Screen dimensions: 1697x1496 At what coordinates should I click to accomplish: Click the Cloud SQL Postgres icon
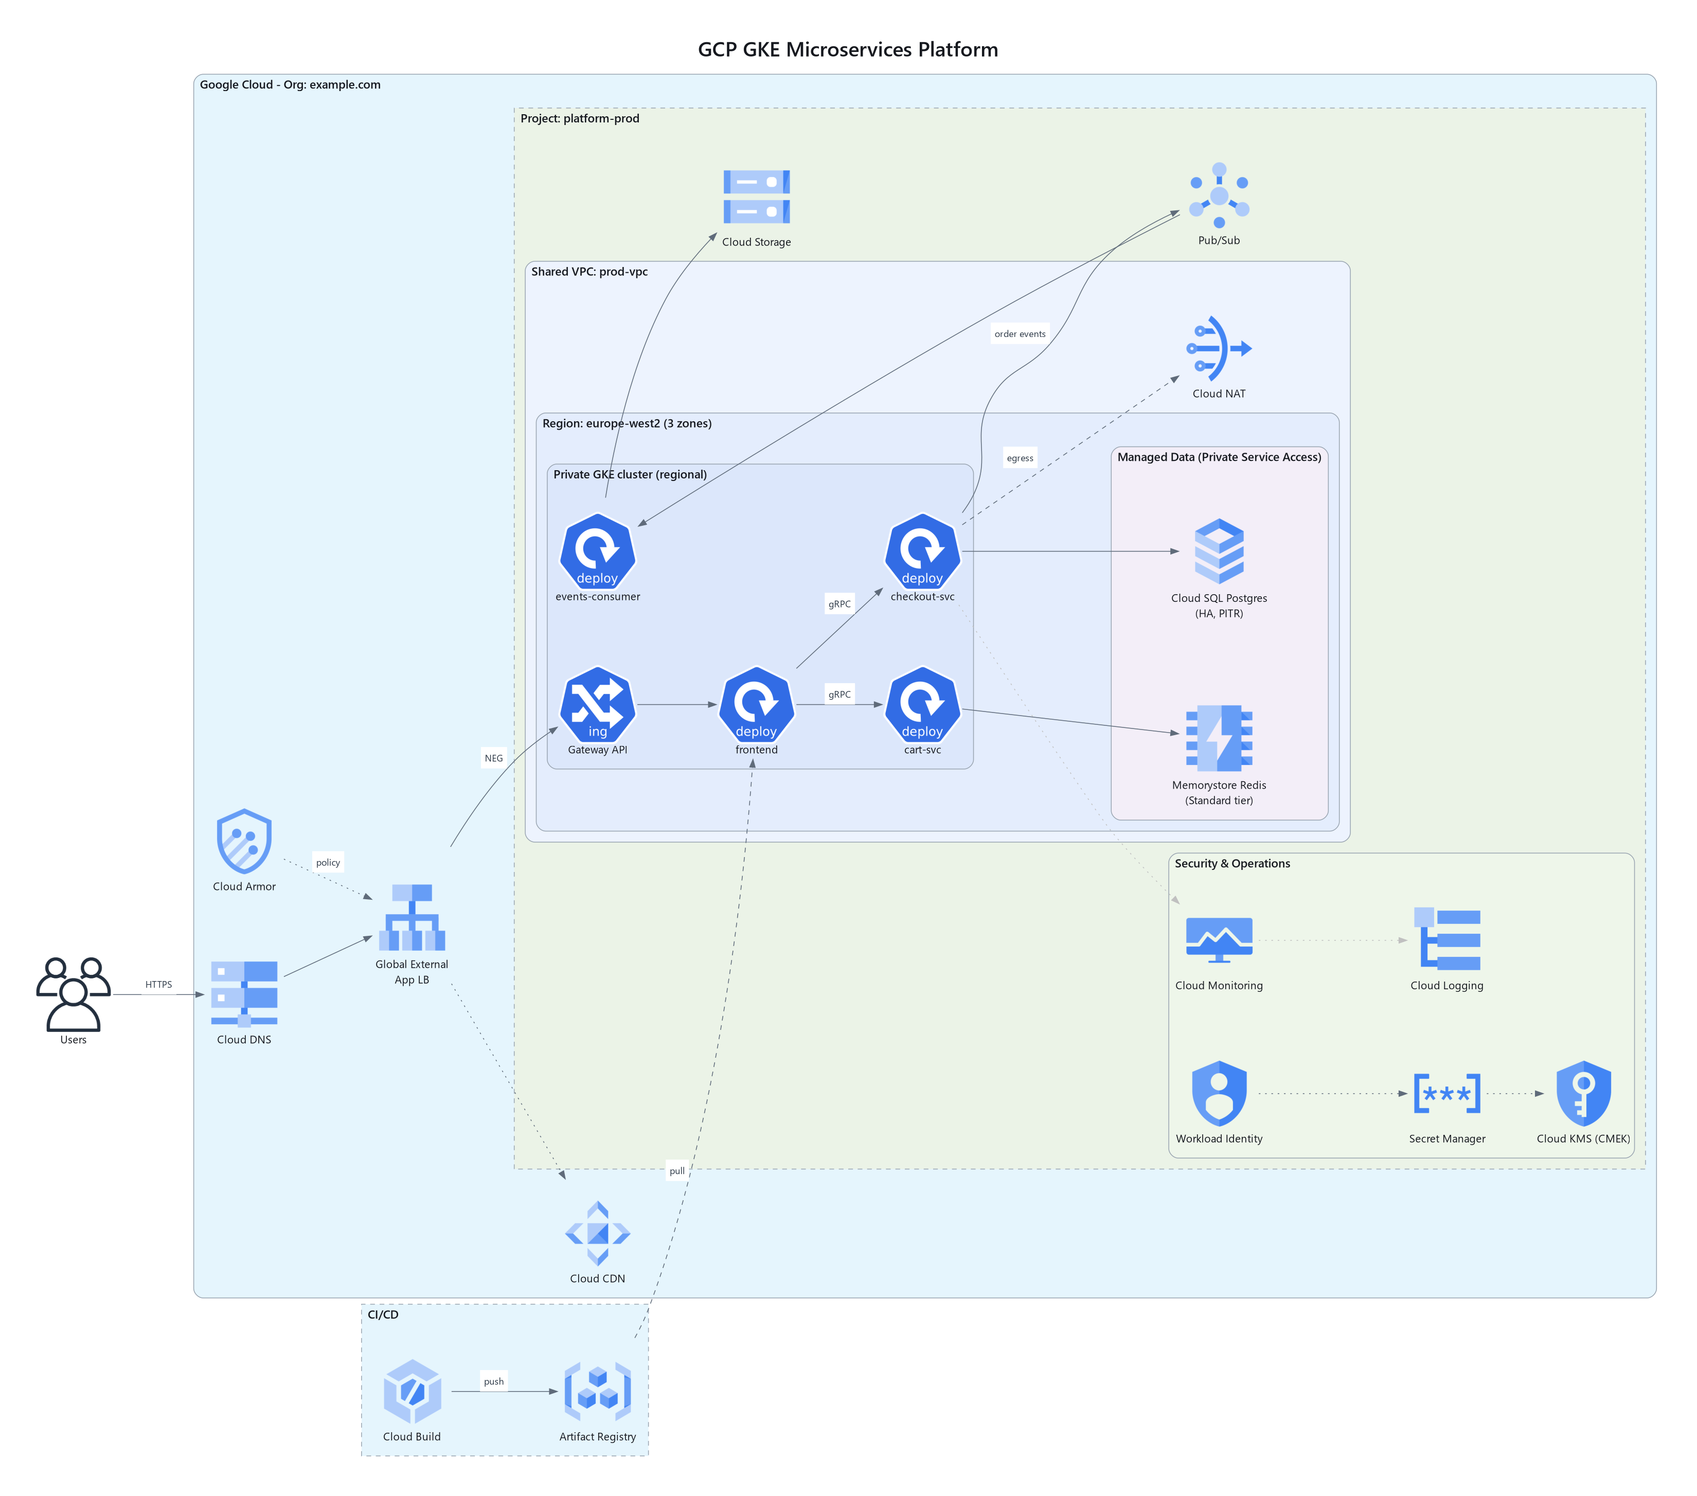point(1219,551)
